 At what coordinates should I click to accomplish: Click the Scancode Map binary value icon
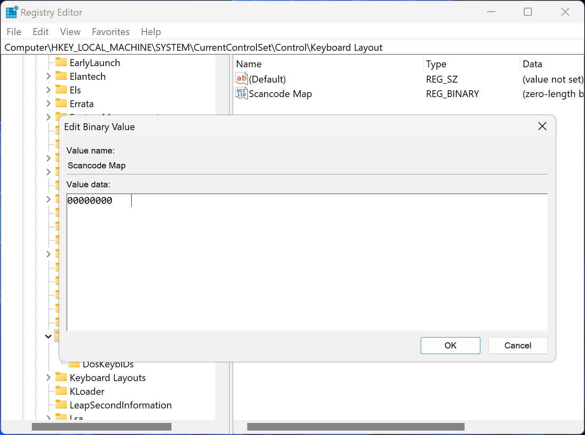pyautogui.click(x=241, y=93)
